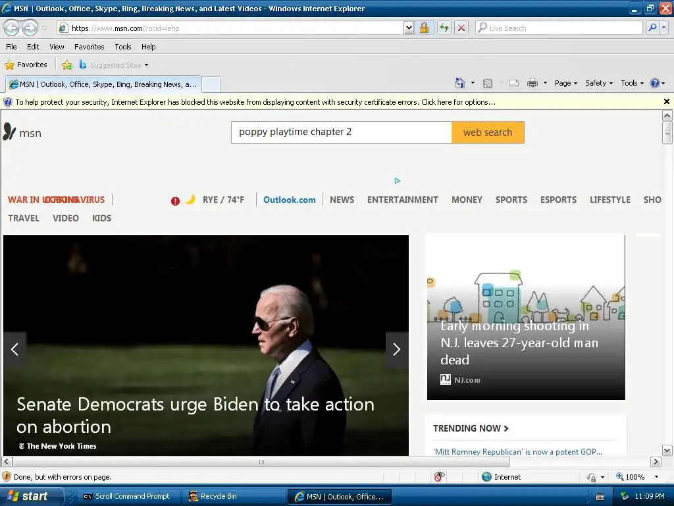Open the Outlook.com link
The width and height of the screenshot is (674, 506).
click(290, 200)
